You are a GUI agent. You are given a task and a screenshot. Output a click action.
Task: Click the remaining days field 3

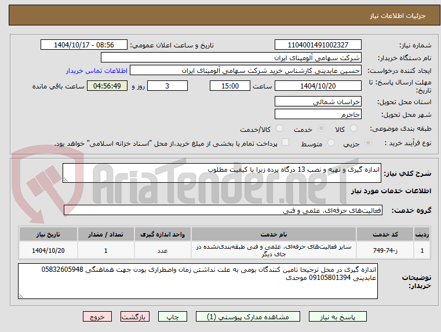coord(167,86)
